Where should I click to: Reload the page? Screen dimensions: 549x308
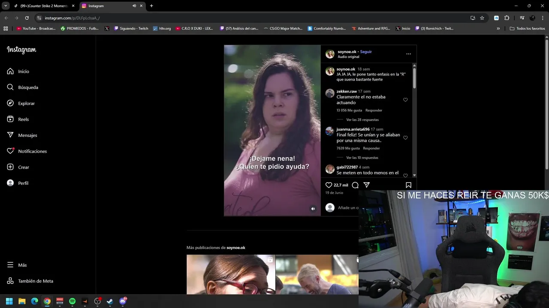[27, 18]
